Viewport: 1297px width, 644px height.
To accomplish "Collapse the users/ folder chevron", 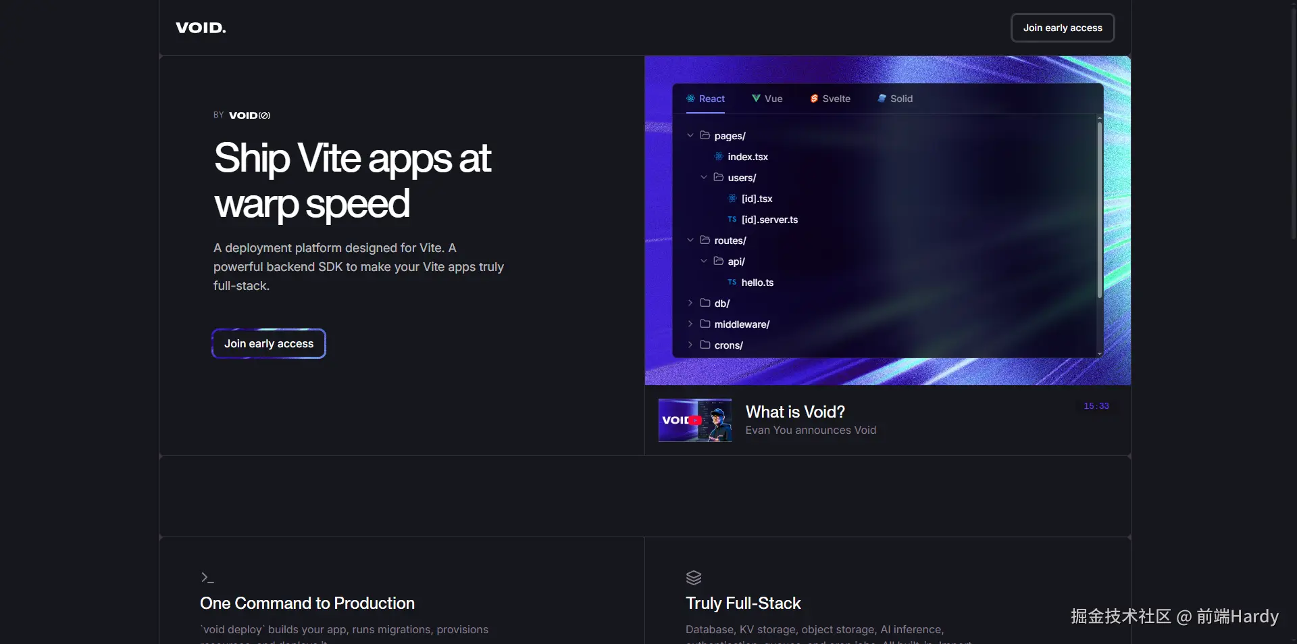I will click(704, 177).
